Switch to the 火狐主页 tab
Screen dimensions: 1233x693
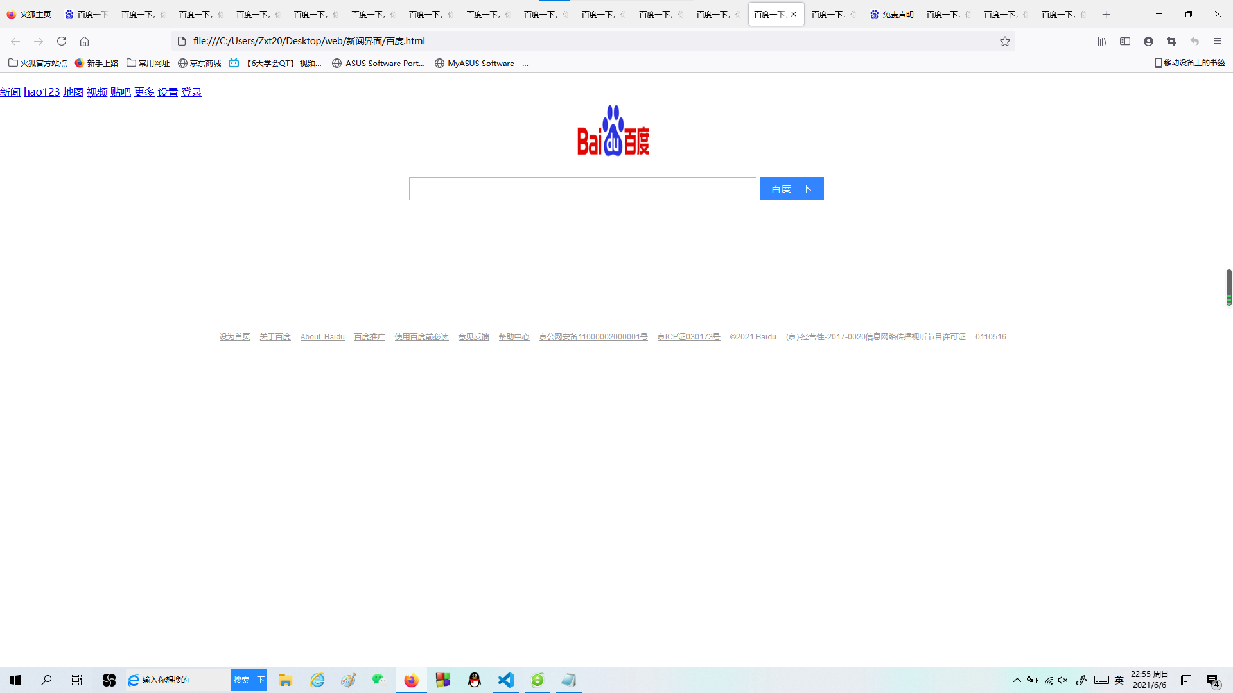[x=29, y=14]
